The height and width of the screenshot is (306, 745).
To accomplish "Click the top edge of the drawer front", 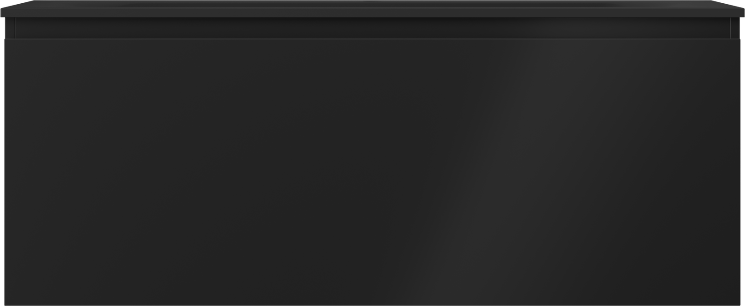I will coord(372,39).
